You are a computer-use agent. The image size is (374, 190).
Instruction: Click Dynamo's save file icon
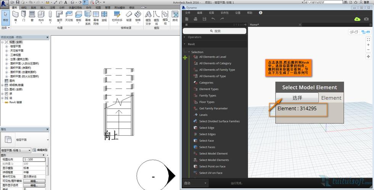[x=204, y=19]
